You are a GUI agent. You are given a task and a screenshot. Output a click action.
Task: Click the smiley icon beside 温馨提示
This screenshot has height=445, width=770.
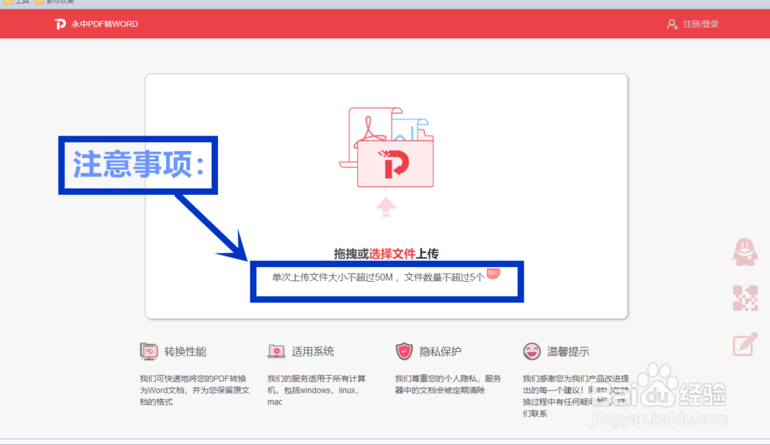point(531,350)
